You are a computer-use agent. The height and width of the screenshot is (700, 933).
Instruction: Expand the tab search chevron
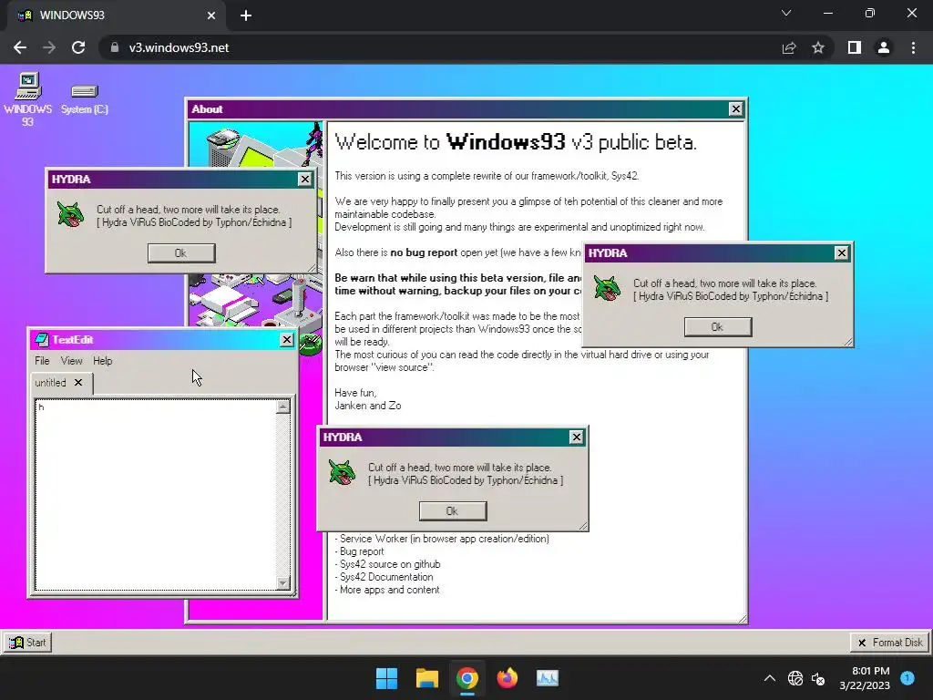(x=786, y=13)
